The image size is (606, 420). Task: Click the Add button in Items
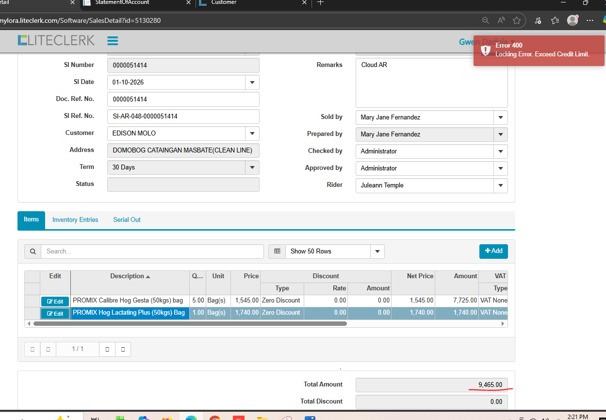pyautogui.click(x=493, y=251)
